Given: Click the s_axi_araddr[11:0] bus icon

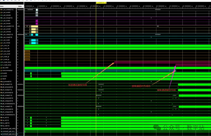Looking at the screenshot, I should click(x=1, y=26).
